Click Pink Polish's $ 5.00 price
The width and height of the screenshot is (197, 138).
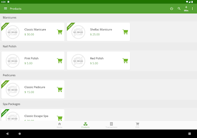point(28,63)
